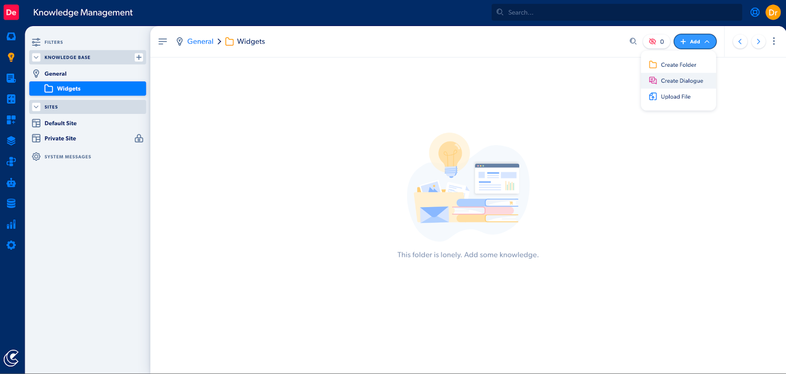The image size is (786, 374).
Task: Click the database stack icon in sidebar
Action: [11, 204]
